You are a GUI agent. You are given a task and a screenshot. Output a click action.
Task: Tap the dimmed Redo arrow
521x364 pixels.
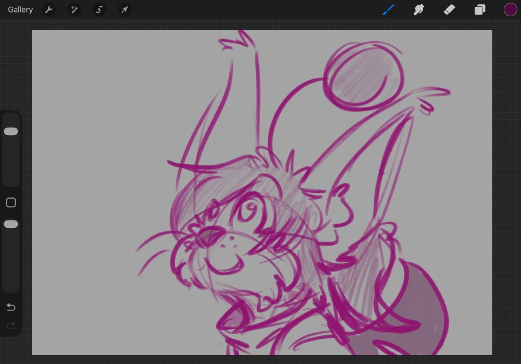tap(11, 325)
